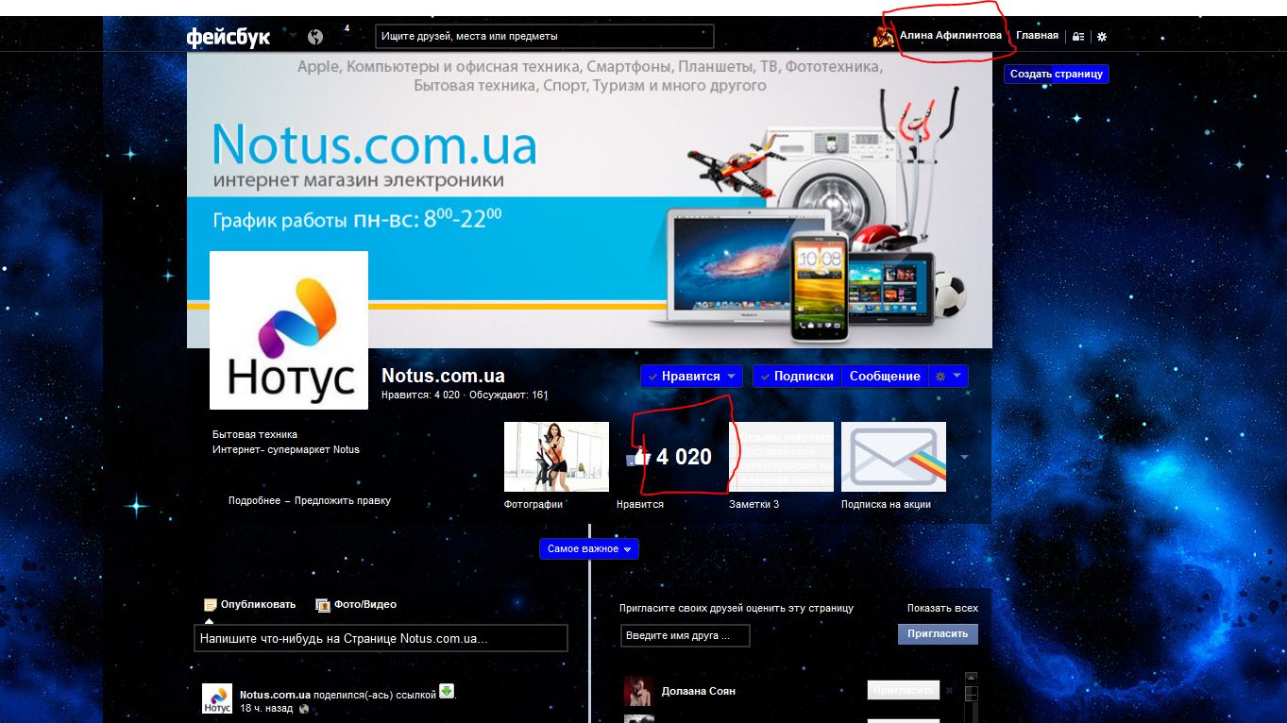Click the Заметки 3 label
Screen dimensions: 1287x723
point(754,505)
